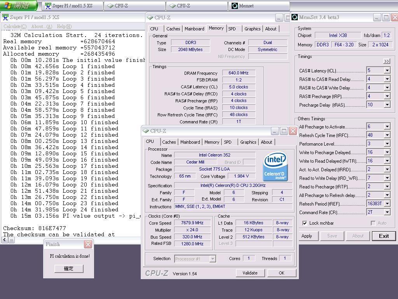Close the Finish dialog
The height and width of the screenshot is (299, 398).
pyautogui.click(x=88, y=244)
